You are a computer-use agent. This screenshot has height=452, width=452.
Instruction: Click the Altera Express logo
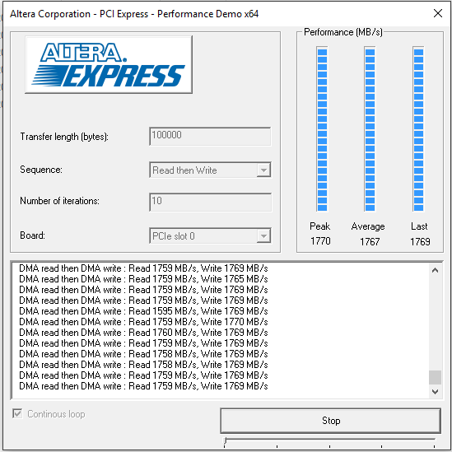109,64
